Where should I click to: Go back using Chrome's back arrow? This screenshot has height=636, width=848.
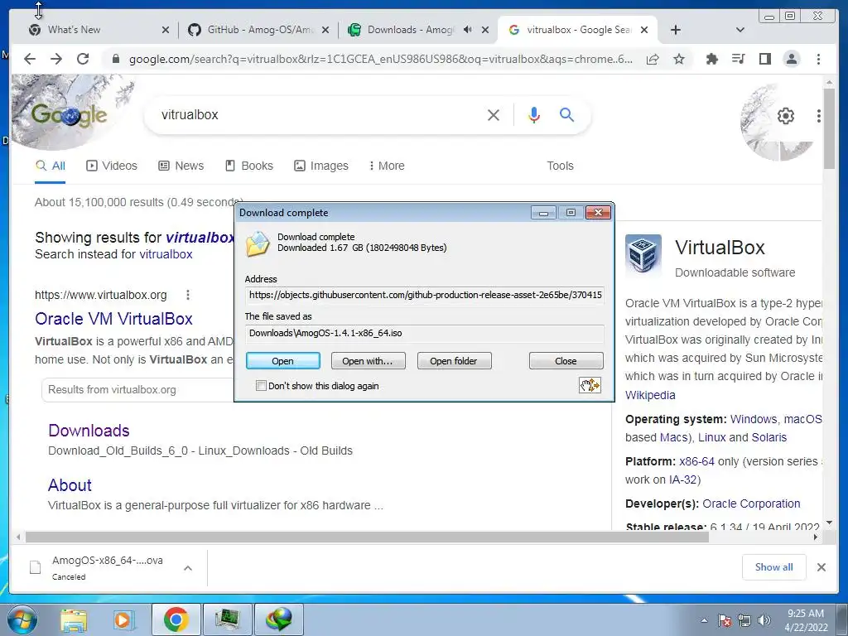tap(30, 59)
